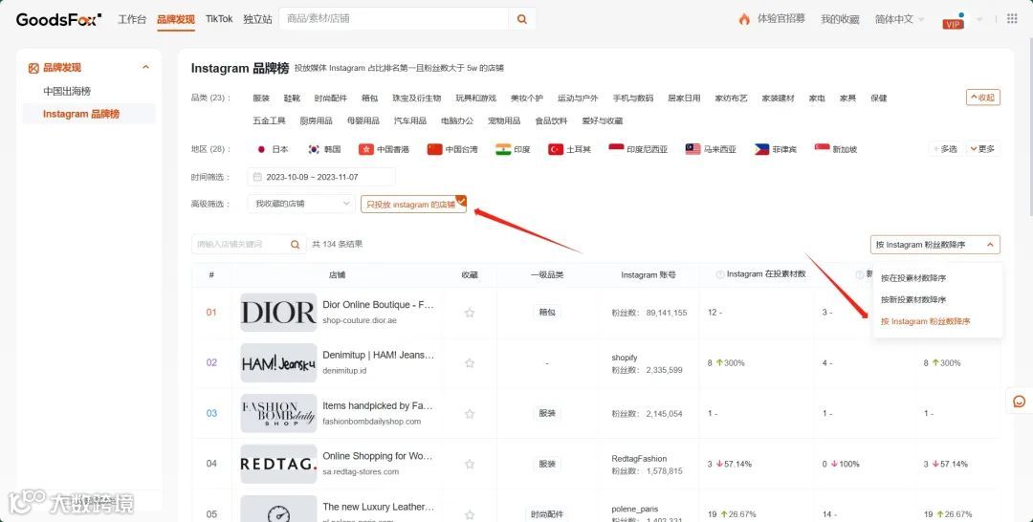Switch to TikTok tab

pyautogui.click(x=219, y=19)
